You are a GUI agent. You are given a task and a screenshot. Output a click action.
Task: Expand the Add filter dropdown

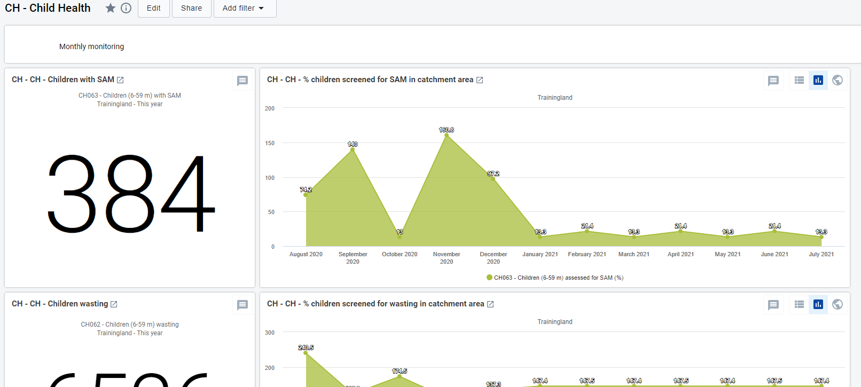[245, 8]
